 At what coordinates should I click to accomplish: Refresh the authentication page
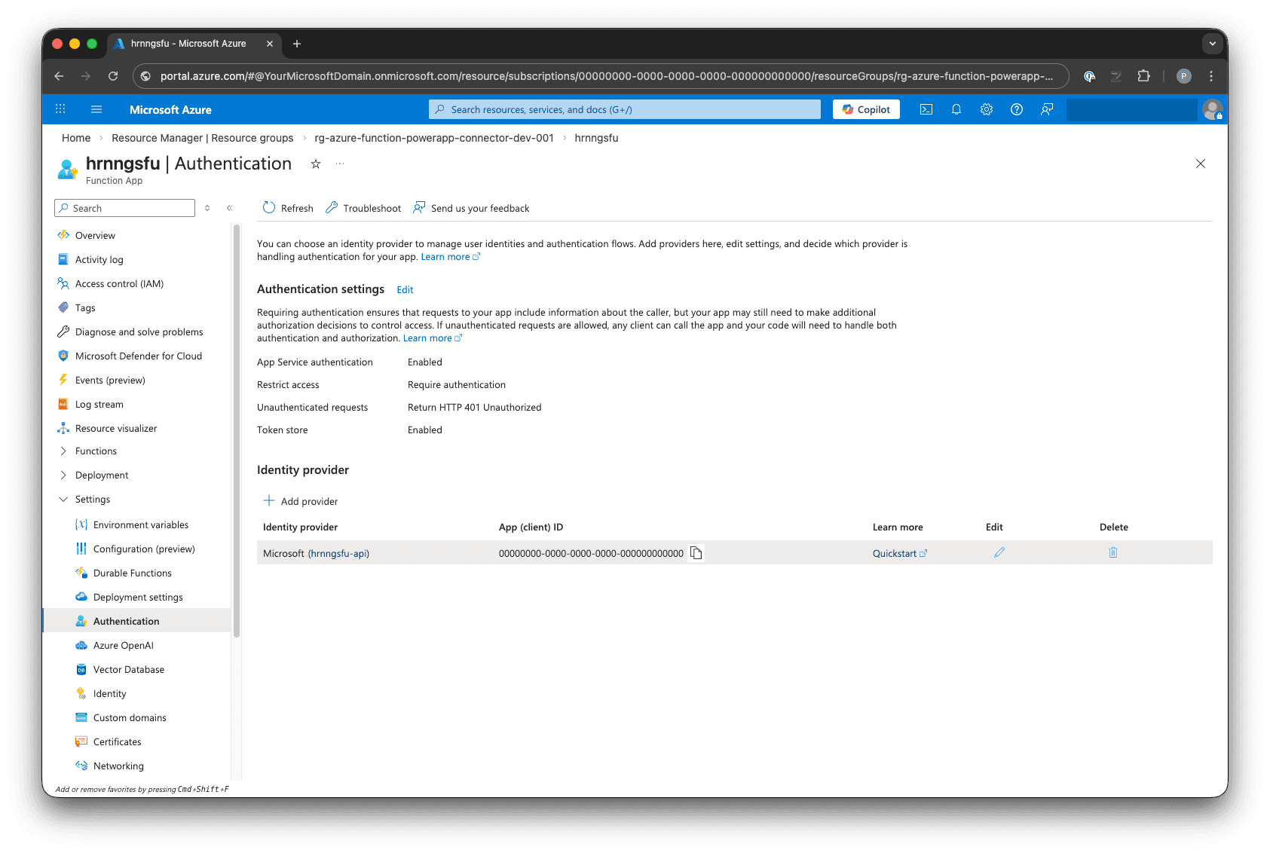point(287,208)
